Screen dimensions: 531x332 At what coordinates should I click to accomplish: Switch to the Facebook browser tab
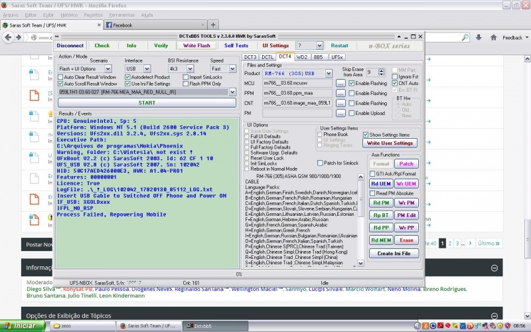click(155, 25)
